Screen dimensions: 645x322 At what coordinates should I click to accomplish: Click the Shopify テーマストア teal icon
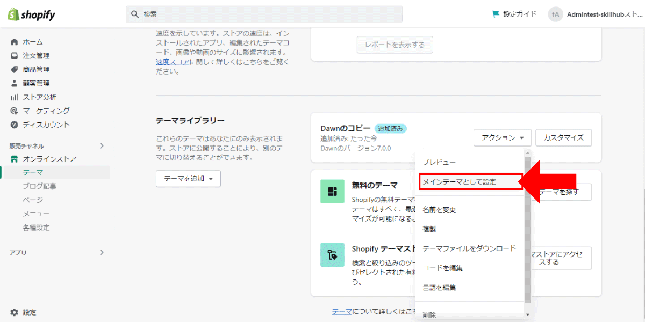(x=332, y=255)
